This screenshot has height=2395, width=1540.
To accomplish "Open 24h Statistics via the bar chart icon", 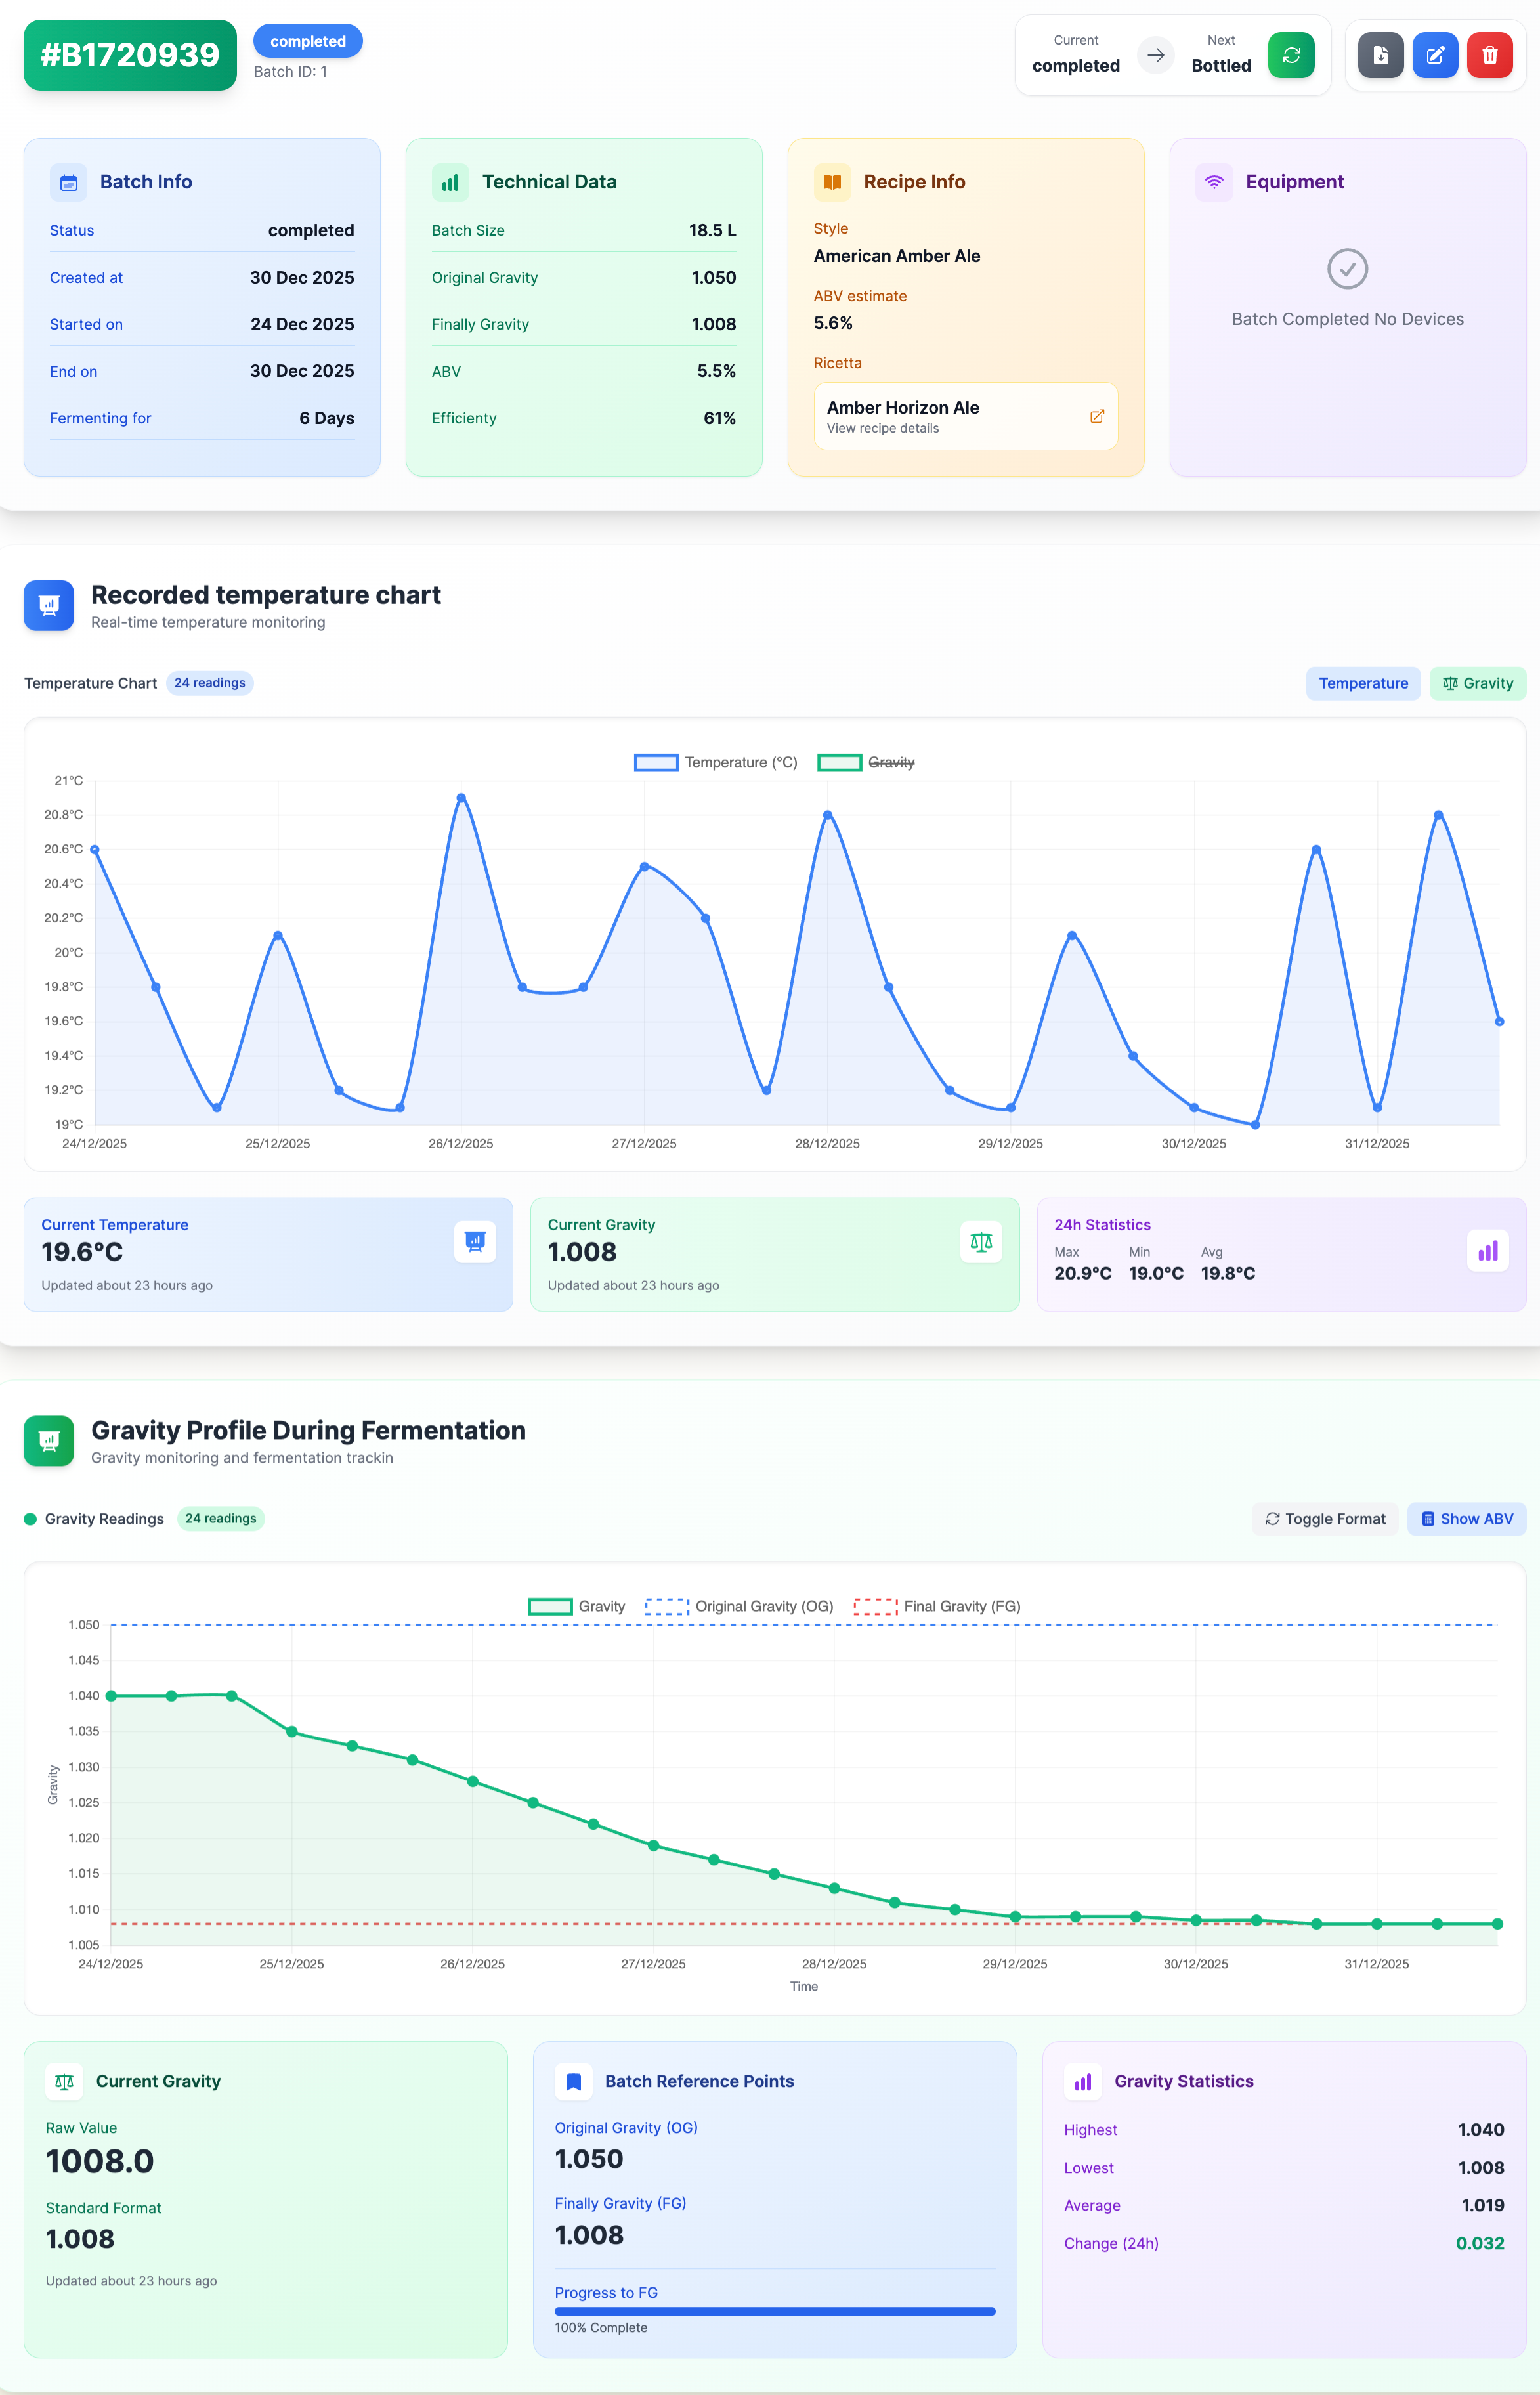I will click(1487, 1250).
